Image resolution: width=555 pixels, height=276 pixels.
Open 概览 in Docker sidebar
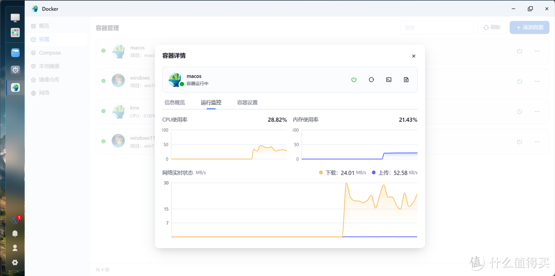(57, 26)
